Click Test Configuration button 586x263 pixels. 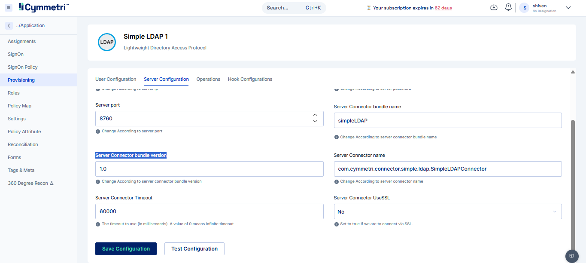coord(194,249)
